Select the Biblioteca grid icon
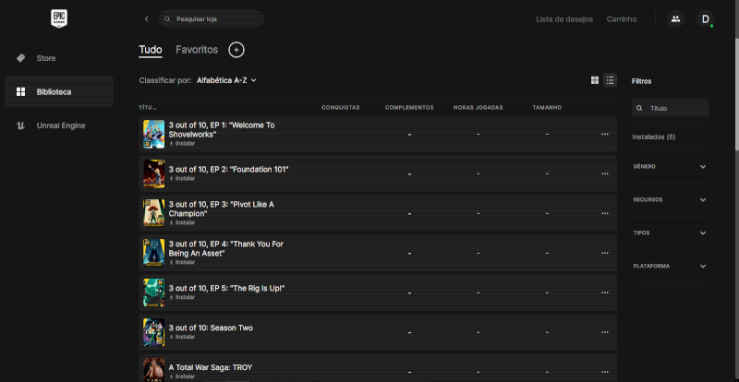 pos(20,92)
